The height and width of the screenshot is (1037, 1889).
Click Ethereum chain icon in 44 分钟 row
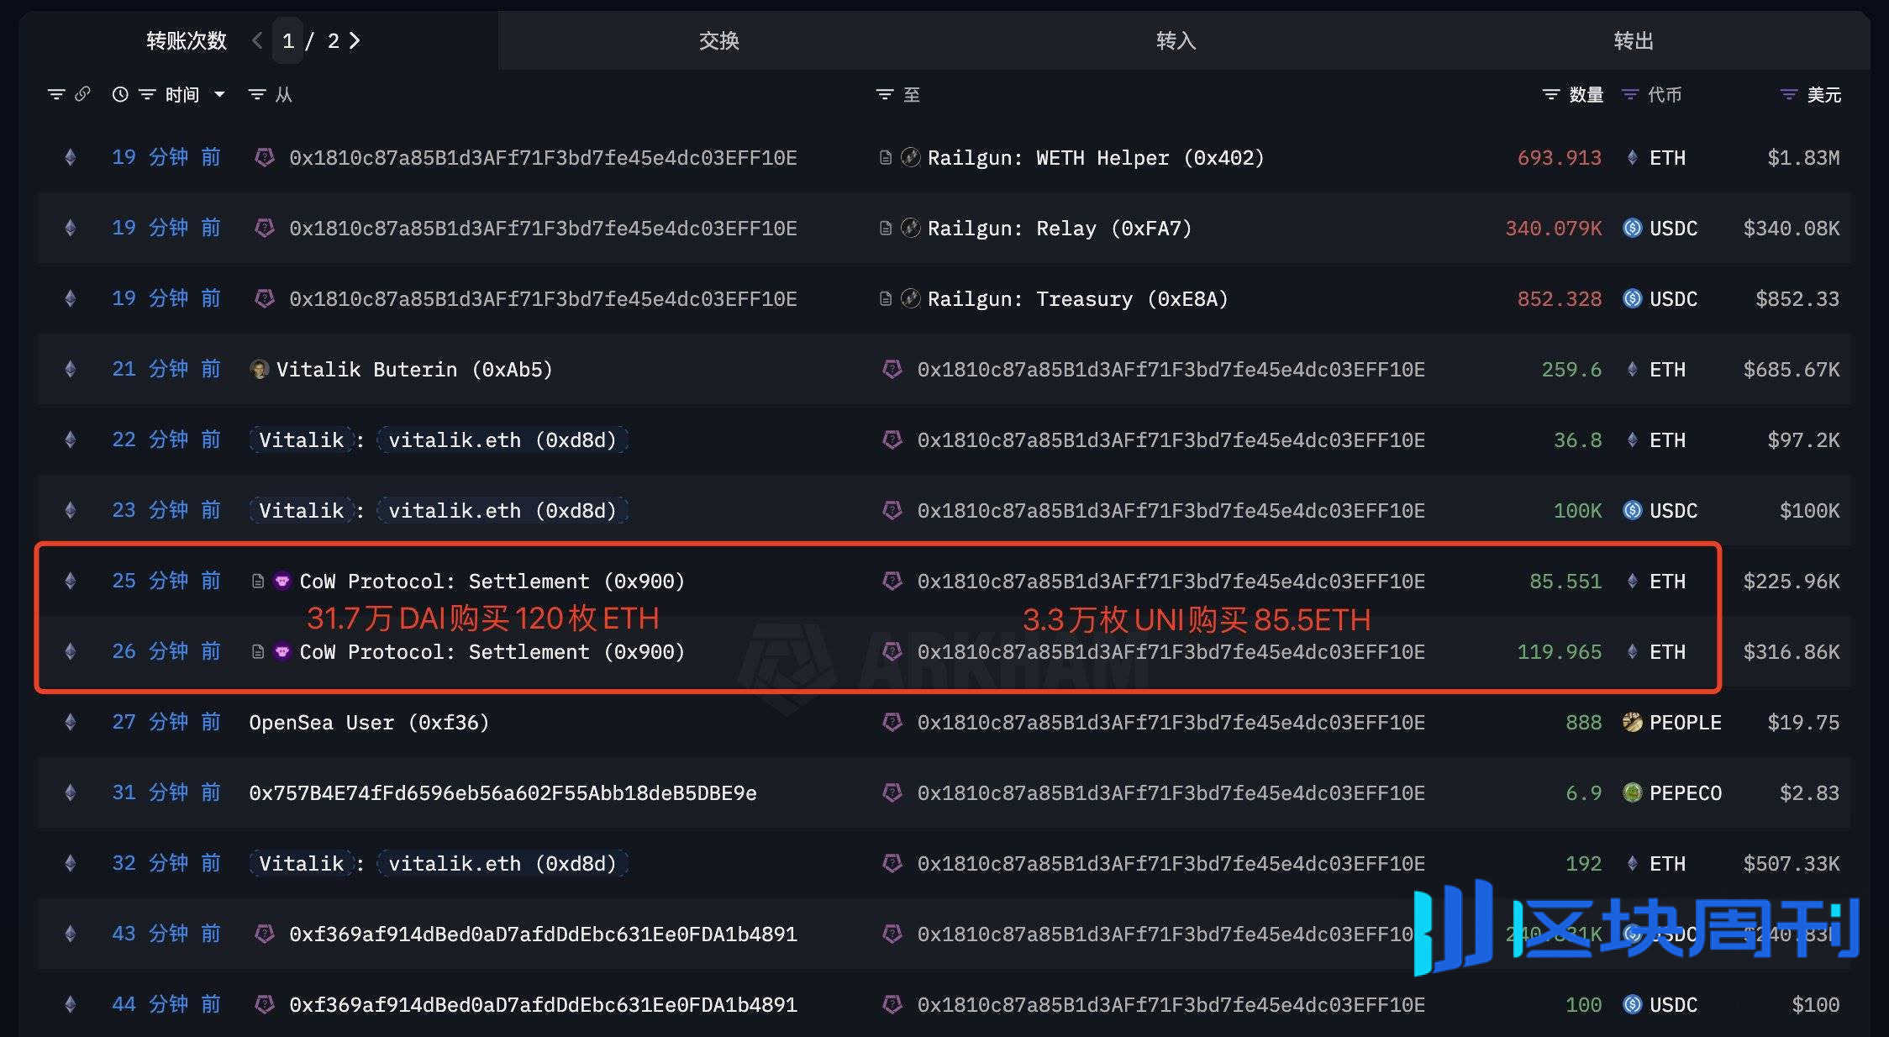coord(71,1005)
